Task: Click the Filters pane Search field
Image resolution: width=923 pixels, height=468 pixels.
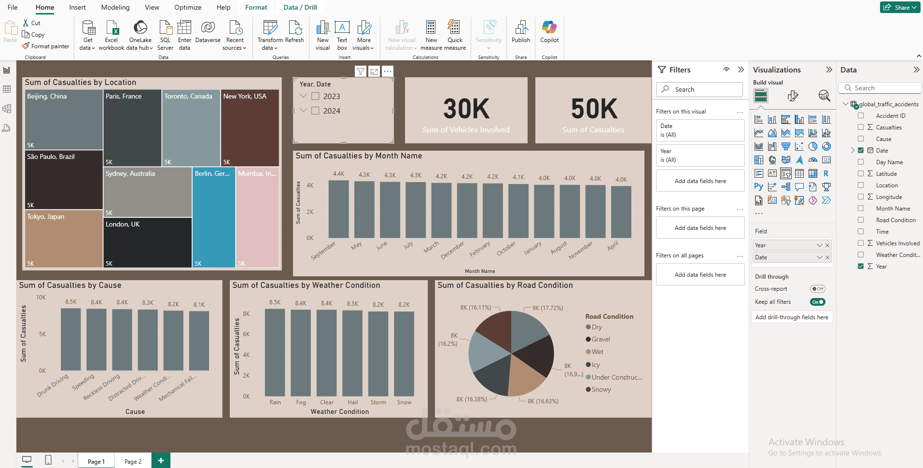Action: [x=699, y=89]
